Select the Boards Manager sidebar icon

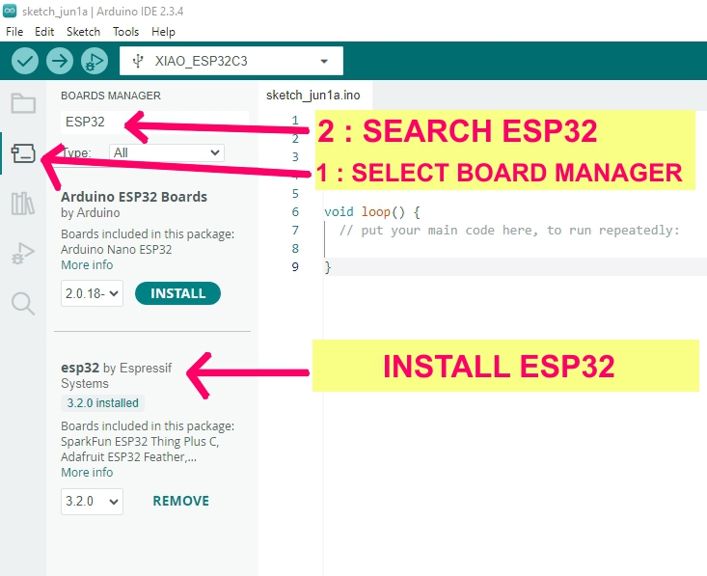click(23, 153)
